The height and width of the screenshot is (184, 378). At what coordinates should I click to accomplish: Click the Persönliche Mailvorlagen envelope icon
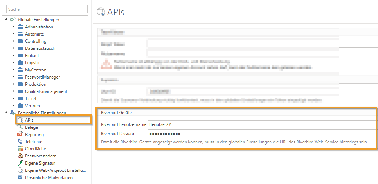pyautogui.click(x=20, y=178)
